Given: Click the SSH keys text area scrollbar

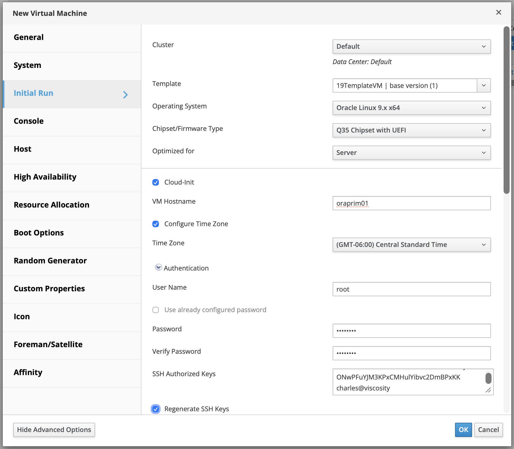Looking at the screenshot, I should pos(488,378).
